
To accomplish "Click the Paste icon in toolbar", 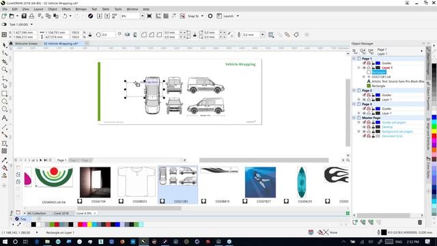I will pyautogui.click(x=56, y=16).
